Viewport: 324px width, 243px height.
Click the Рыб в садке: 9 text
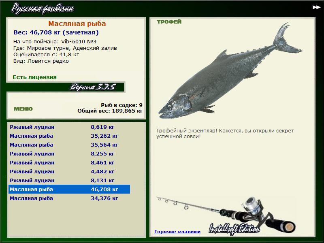(x=122, y=105)
